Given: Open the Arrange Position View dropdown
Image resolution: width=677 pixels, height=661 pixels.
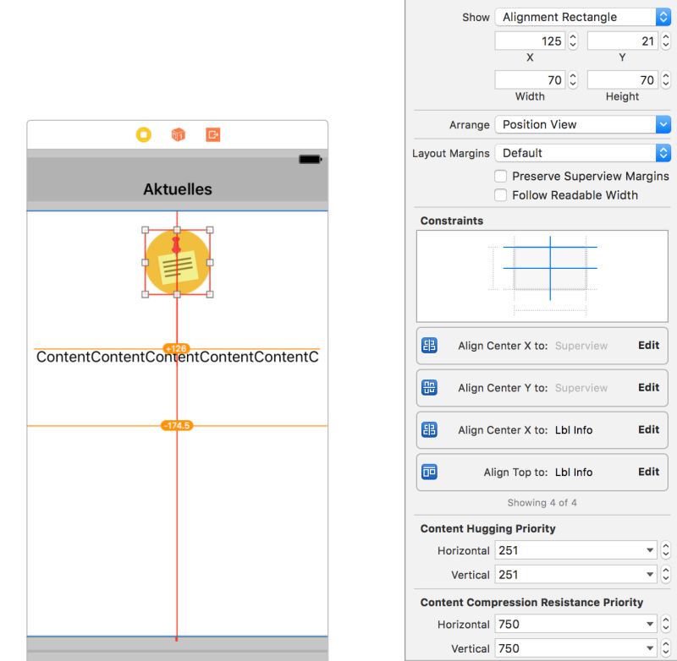Looking at the screenshot, I should point(582,124).
